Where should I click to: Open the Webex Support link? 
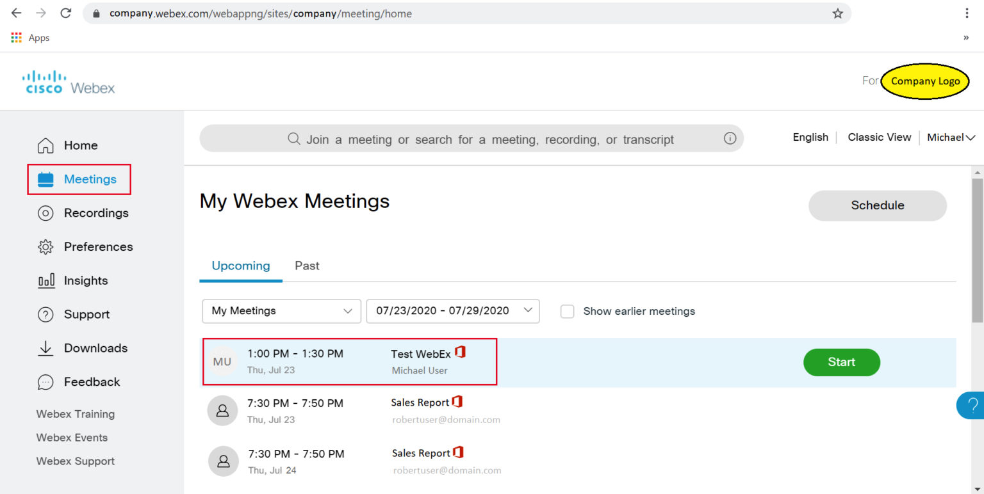tap(76, 461)
